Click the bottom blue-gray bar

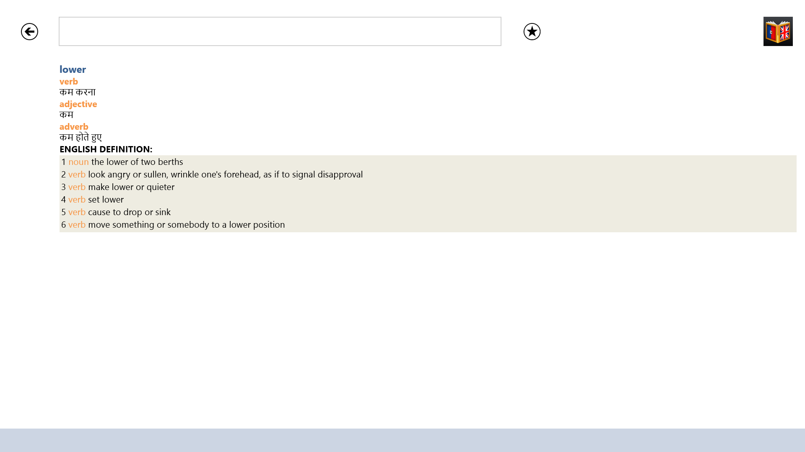(x=402, y=440)
